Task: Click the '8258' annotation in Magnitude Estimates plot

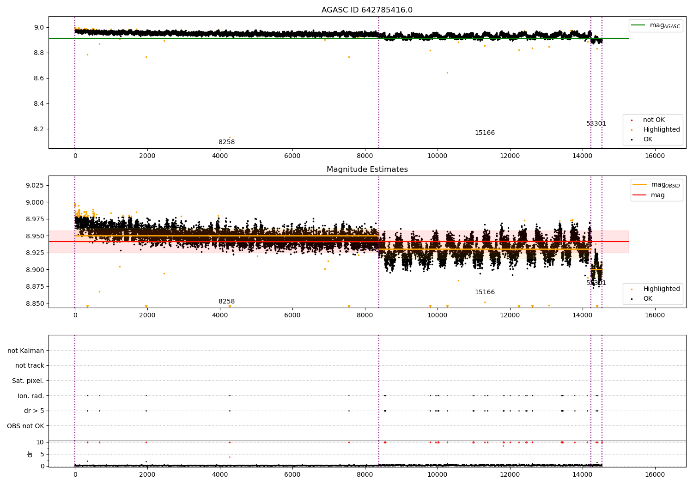Action: pyautogui.click(x=226, y=302)
